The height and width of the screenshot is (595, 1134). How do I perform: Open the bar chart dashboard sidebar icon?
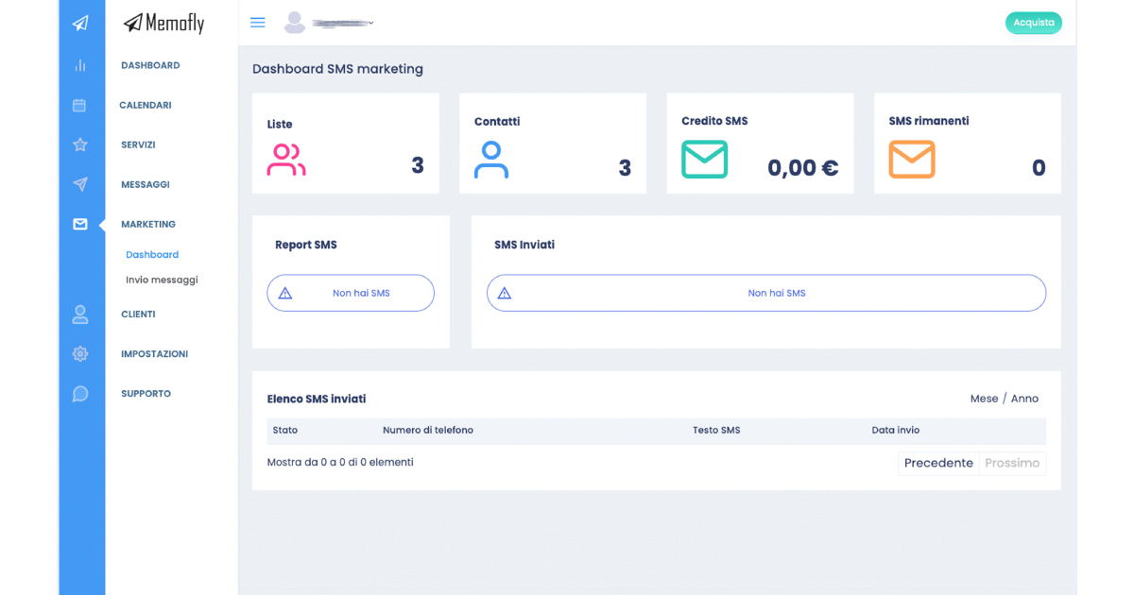click(80, 65)
